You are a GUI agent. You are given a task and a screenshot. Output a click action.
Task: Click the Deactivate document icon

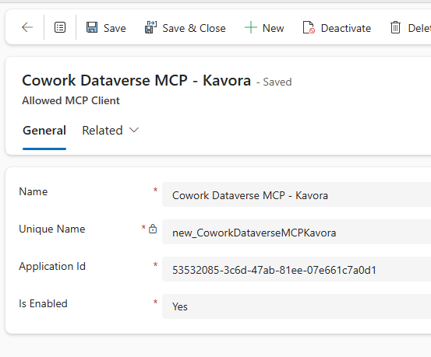point(309,27)
